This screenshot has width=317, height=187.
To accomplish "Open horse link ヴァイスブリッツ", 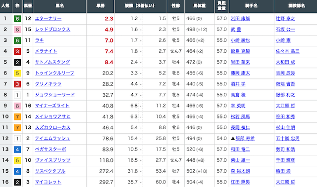I will (53, 160).
